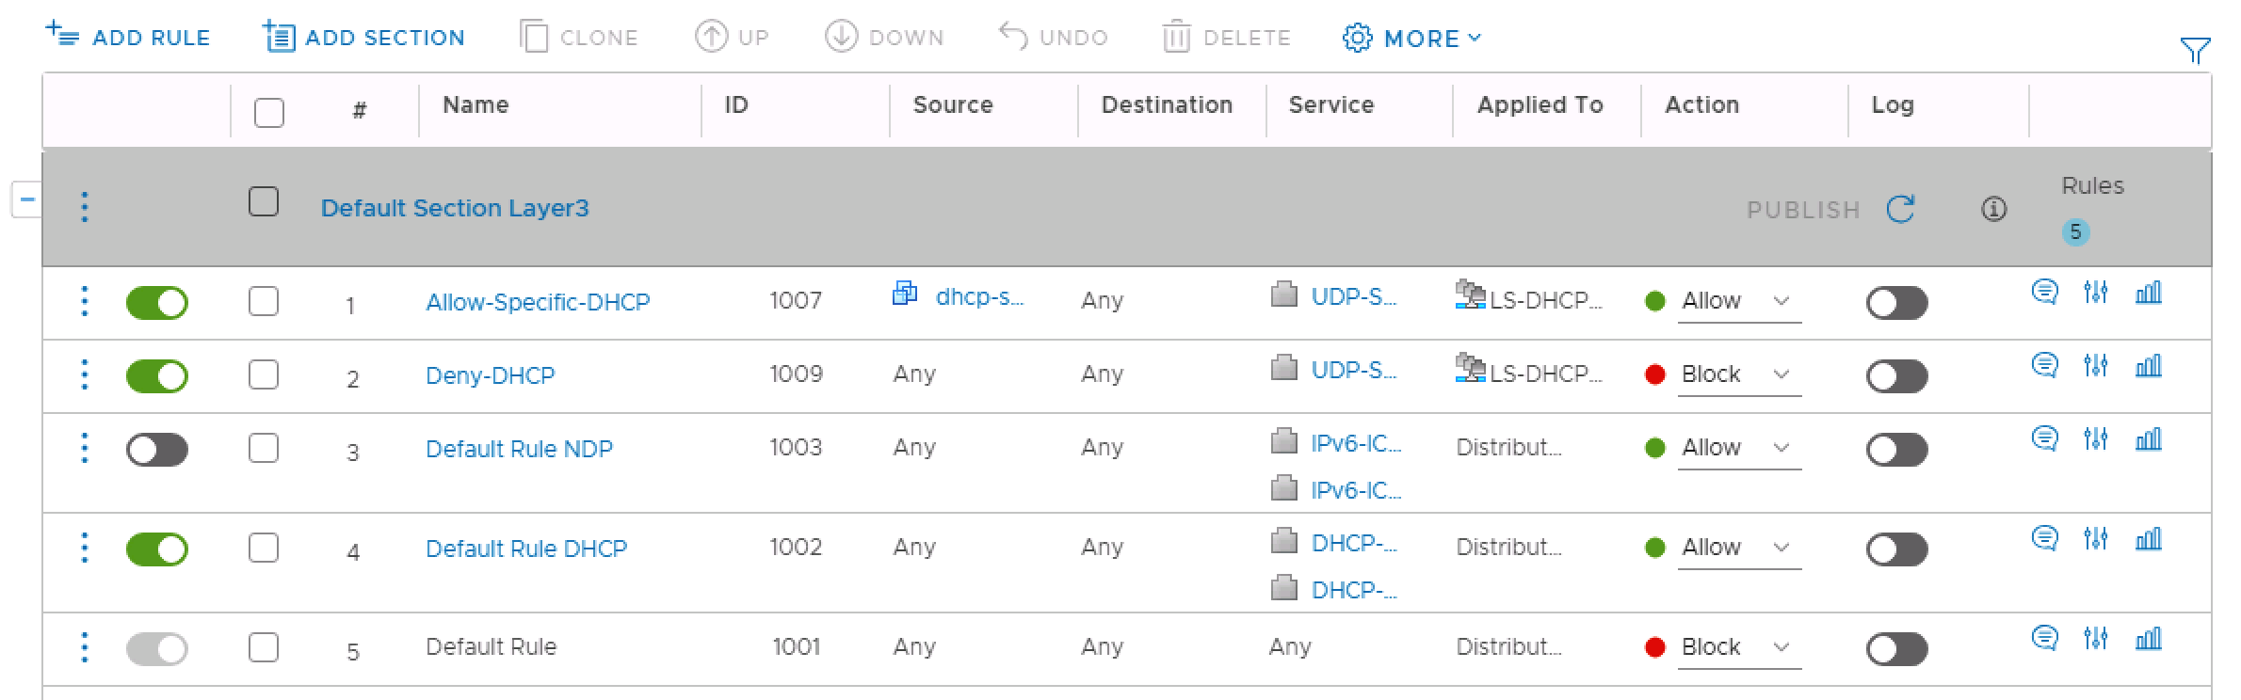This screenshot has width=2241, height=700.
Task: View statistics icon for Default Rule row
Action: (2148, 639)
